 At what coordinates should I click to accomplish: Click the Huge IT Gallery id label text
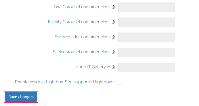pyautogui.click(x=93, y=67)
